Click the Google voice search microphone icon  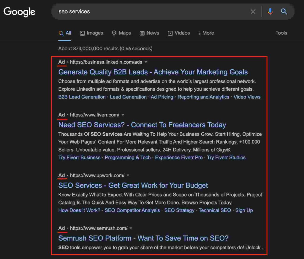click(270, 12)
